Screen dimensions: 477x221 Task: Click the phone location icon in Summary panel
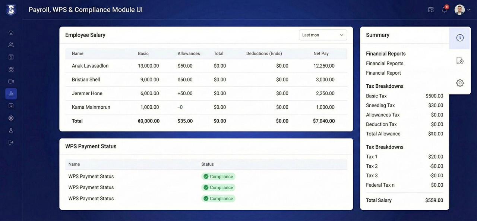tap(460, 60)
